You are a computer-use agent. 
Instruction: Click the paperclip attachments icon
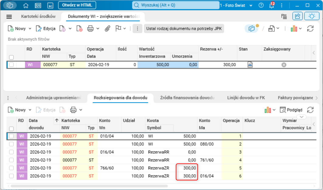coord(107,29)
